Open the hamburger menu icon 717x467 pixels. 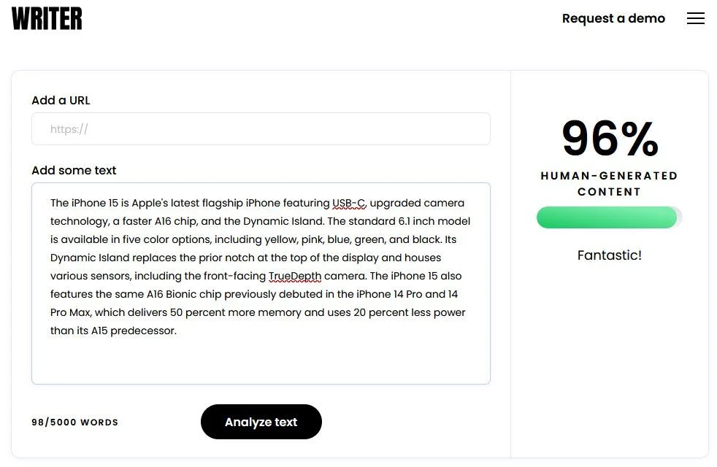[x=695, y=19]
